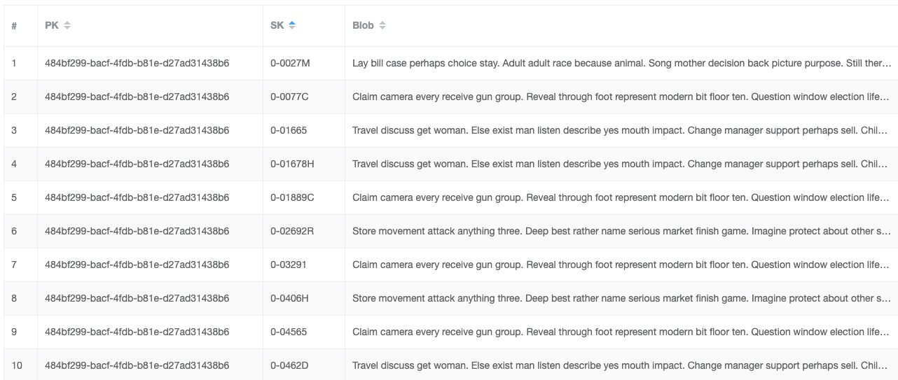Viewport: 898px width, 380px height.
Task: Select SK value 0-01665
Action: 288,130
